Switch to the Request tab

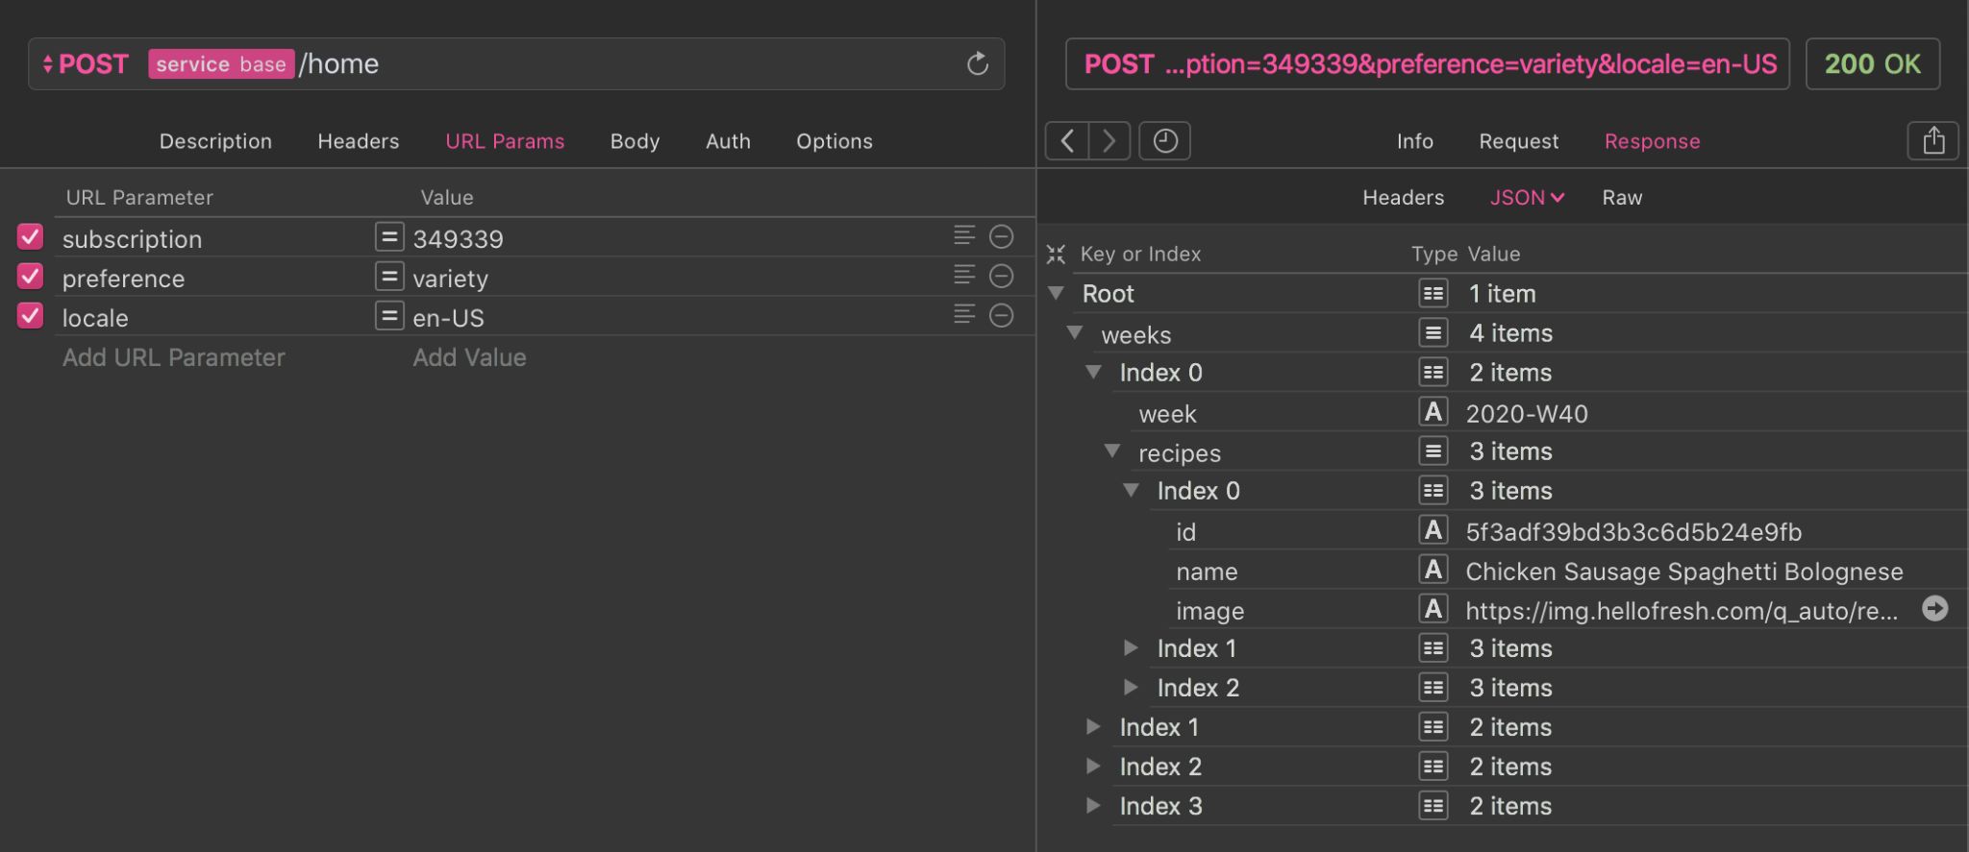click(1519, 141)
